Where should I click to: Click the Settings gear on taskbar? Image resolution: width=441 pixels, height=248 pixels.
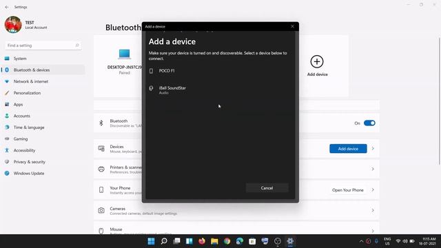pos(290,241)
